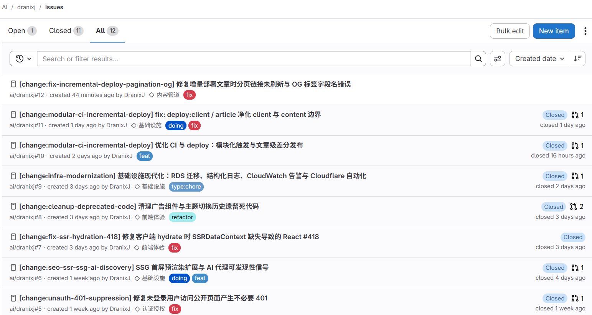
Task: Click the search magnifier icon button
Action: pos(478,59)
